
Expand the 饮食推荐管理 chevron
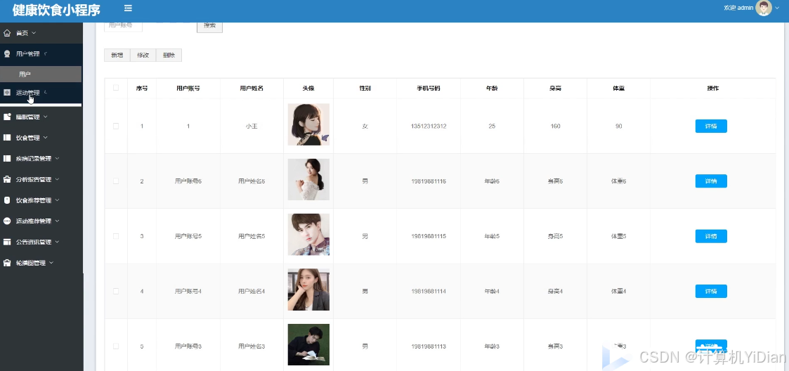[58, 200]
